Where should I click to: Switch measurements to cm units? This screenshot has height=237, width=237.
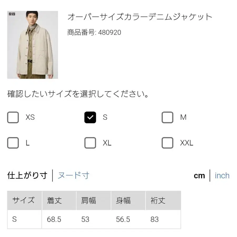pyautogui.click(x=199, y=175)
